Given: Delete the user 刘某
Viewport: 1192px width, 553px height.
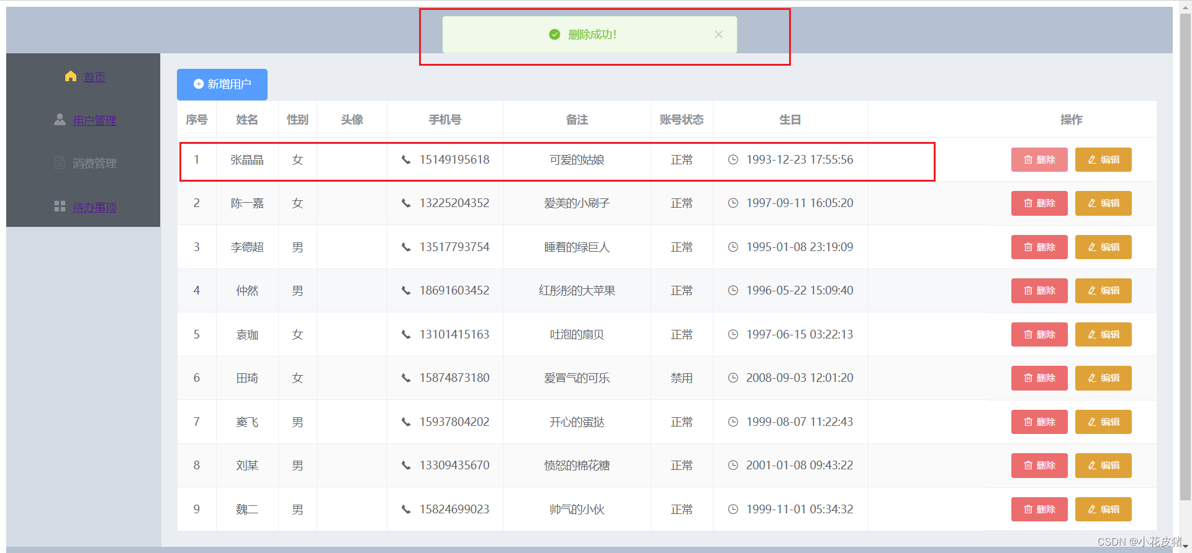Looking at the screenshot, I should (x=1039, y=466).
